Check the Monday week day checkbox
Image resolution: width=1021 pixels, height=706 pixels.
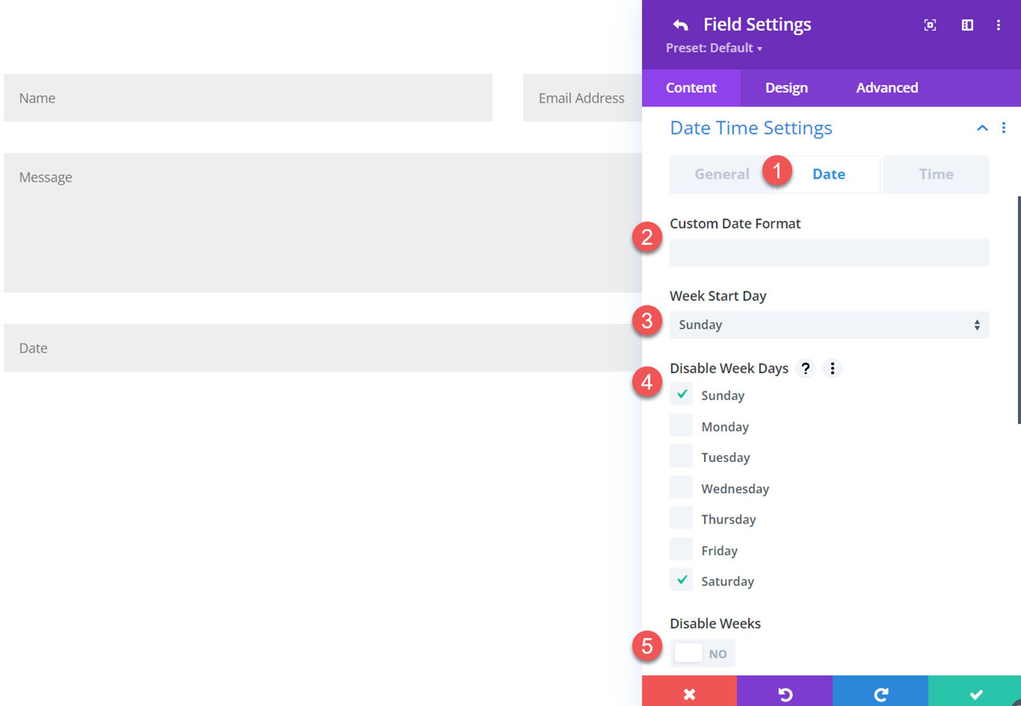pos(681,425)
